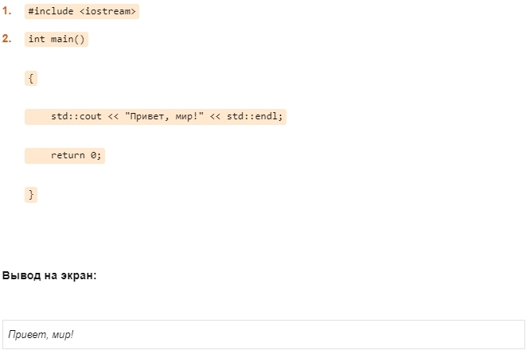Click the int keyword before main
Viewport: 530px width, 354px height.
point(37,39)
